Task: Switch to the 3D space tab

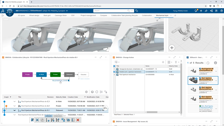Action: click(x=21, y=15)
